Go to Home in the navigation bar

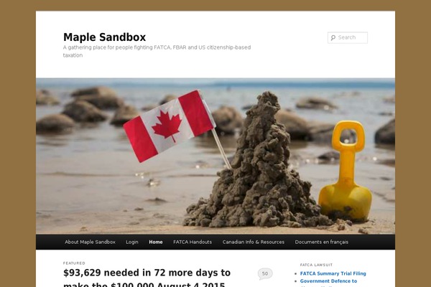pyautogui.click(x=156, y=242)
